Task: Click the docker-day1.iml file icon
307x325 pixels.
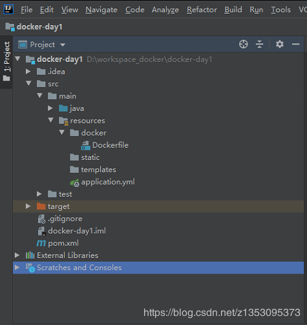Action: pyautogui.click(x=41, y=231)
